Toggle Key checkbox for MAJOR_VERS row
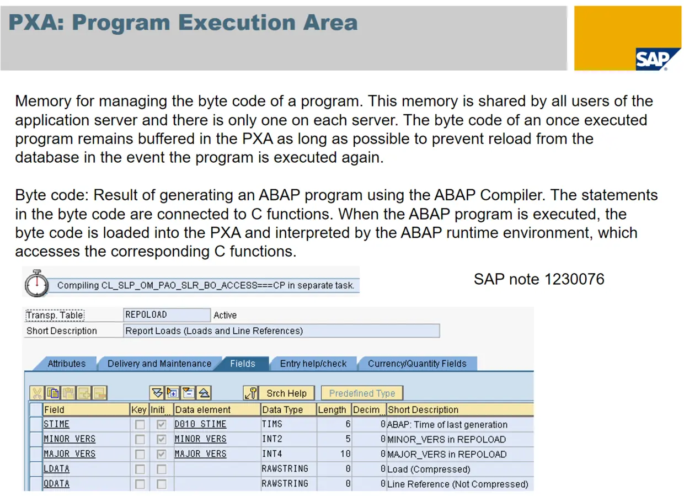 [140, 455]
